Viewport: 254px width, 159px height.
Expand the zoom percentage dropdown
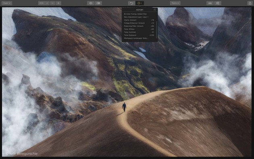pos(44,3)
